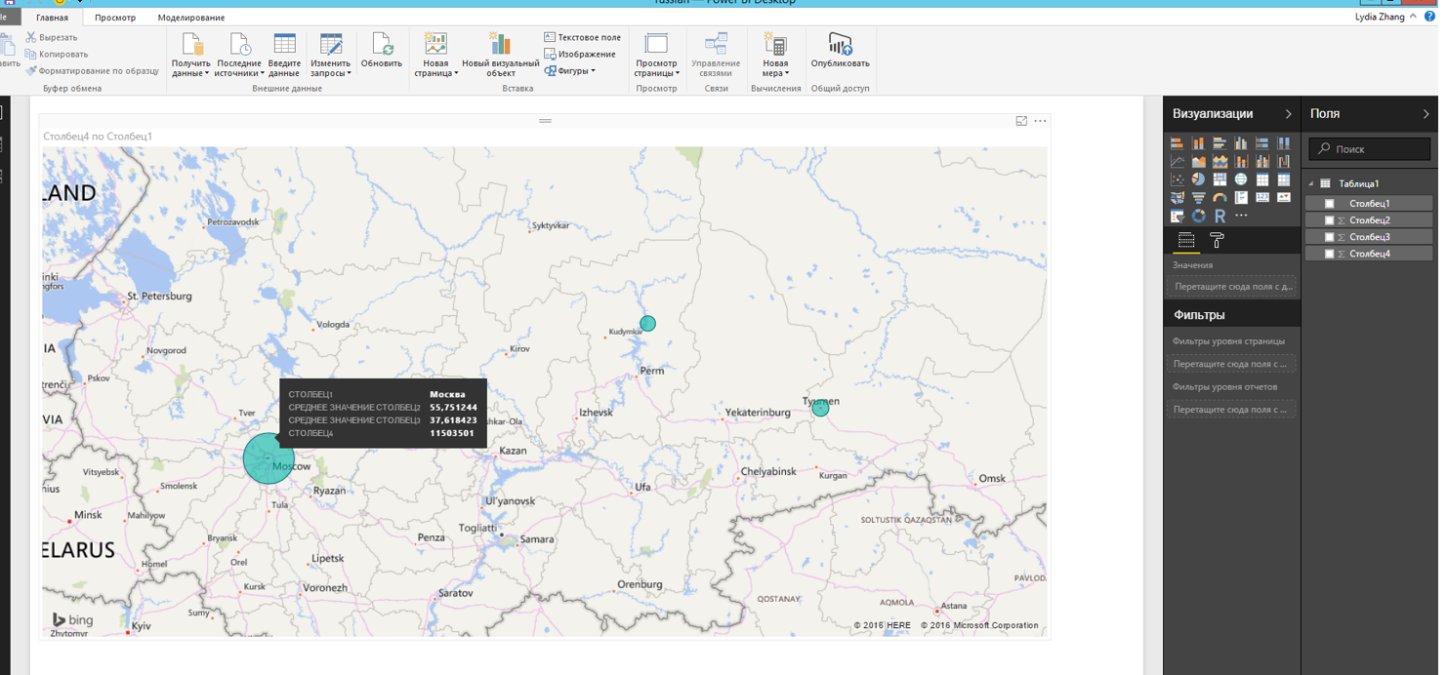Select the KPI visualization
1447x675 pixels.
[1284, 197]
